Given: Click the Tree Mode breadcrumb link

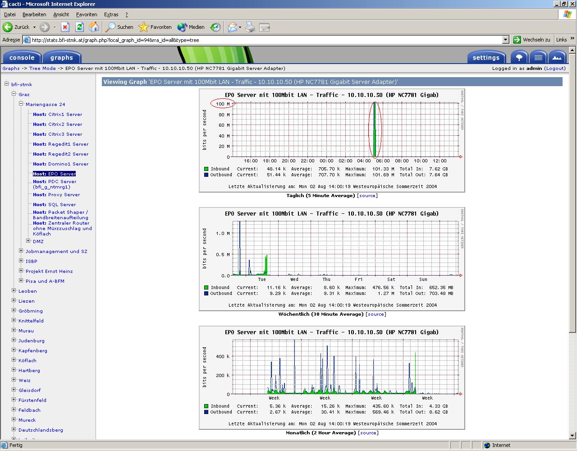Looking at the screenshot, I should [x=42, y=69].
